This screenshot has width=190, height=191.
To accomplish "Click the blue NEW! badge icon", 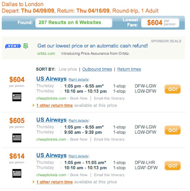I will coord(13,46).
